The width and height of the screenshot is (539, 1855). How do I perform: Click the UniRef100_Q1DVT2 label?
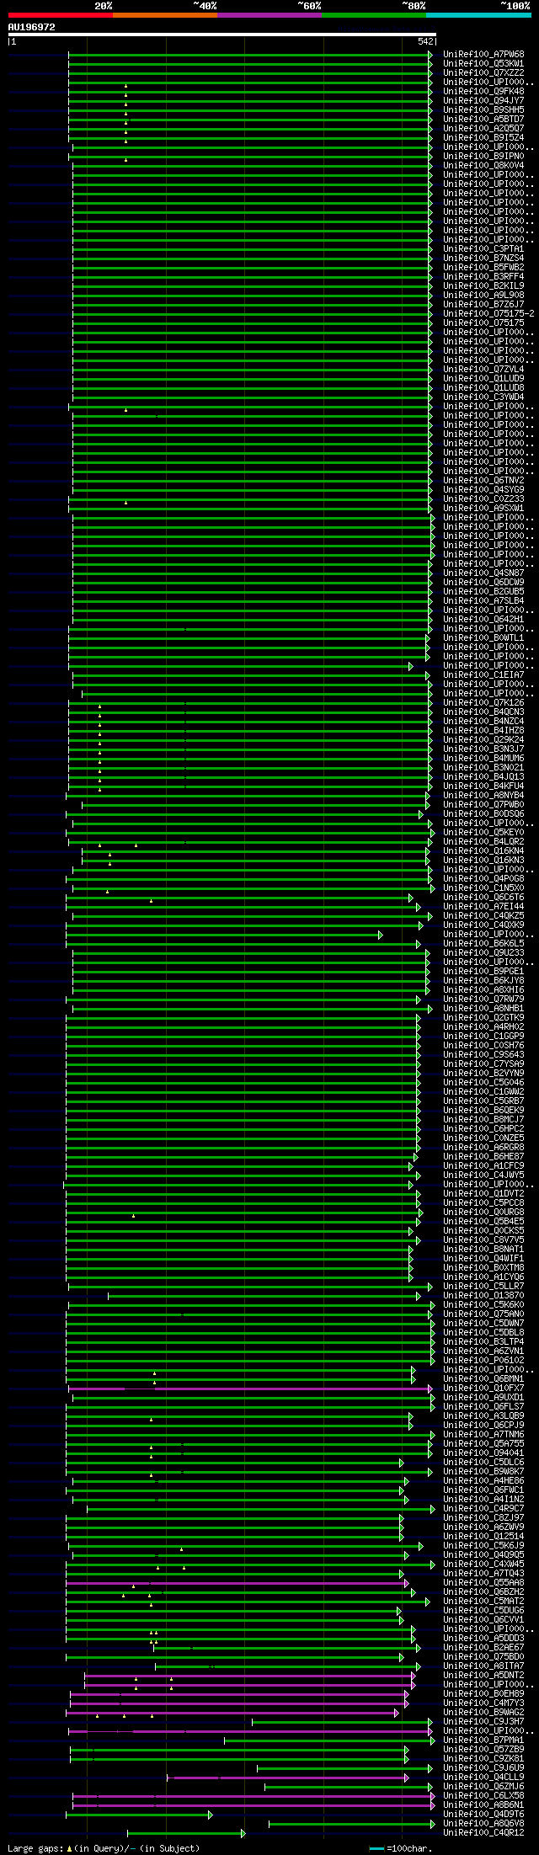(483, 1193)
